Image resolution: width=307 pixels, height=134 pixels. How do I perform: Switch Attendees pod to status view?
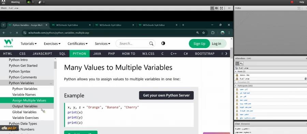[242, 64]
